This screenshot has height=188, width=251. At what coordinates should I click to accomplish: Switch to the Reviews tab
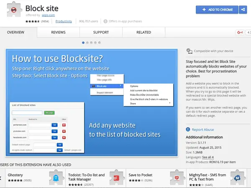point(58,32)
